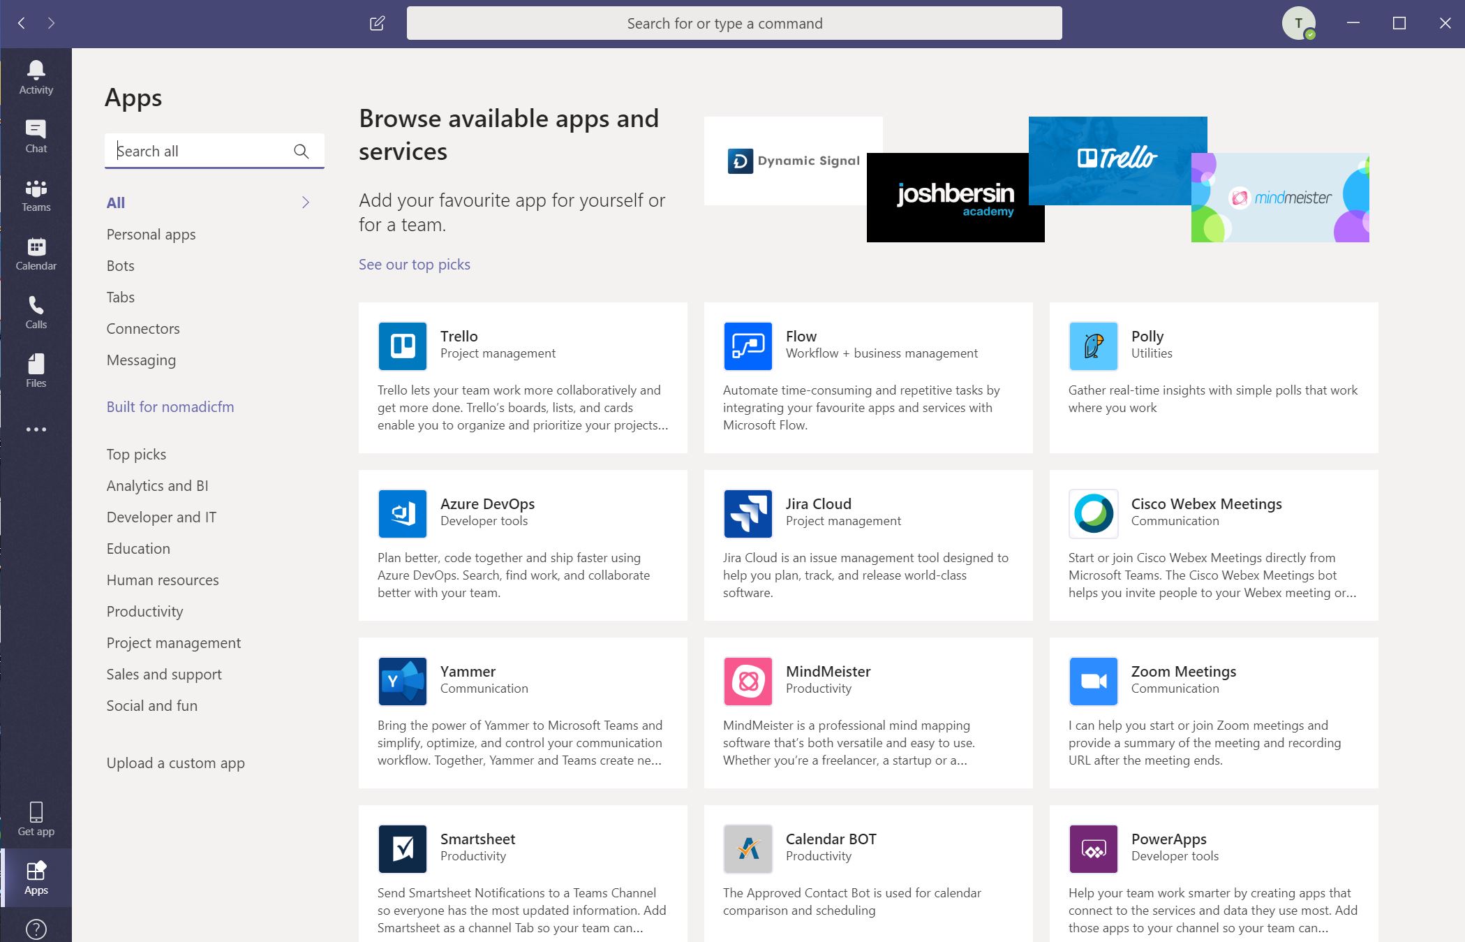Viewport: 1465px width, 942px height.
Task: Click the search magnifier icon in Apps
Action: click(301, 151)
